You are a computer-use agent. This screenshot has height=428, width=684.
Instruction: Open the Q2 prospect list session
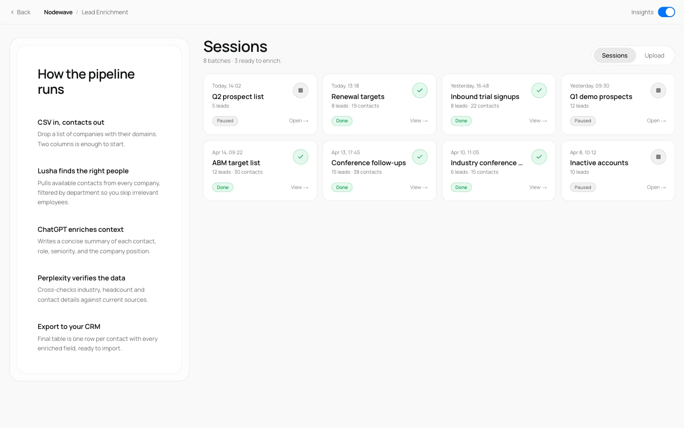point(298,121)
